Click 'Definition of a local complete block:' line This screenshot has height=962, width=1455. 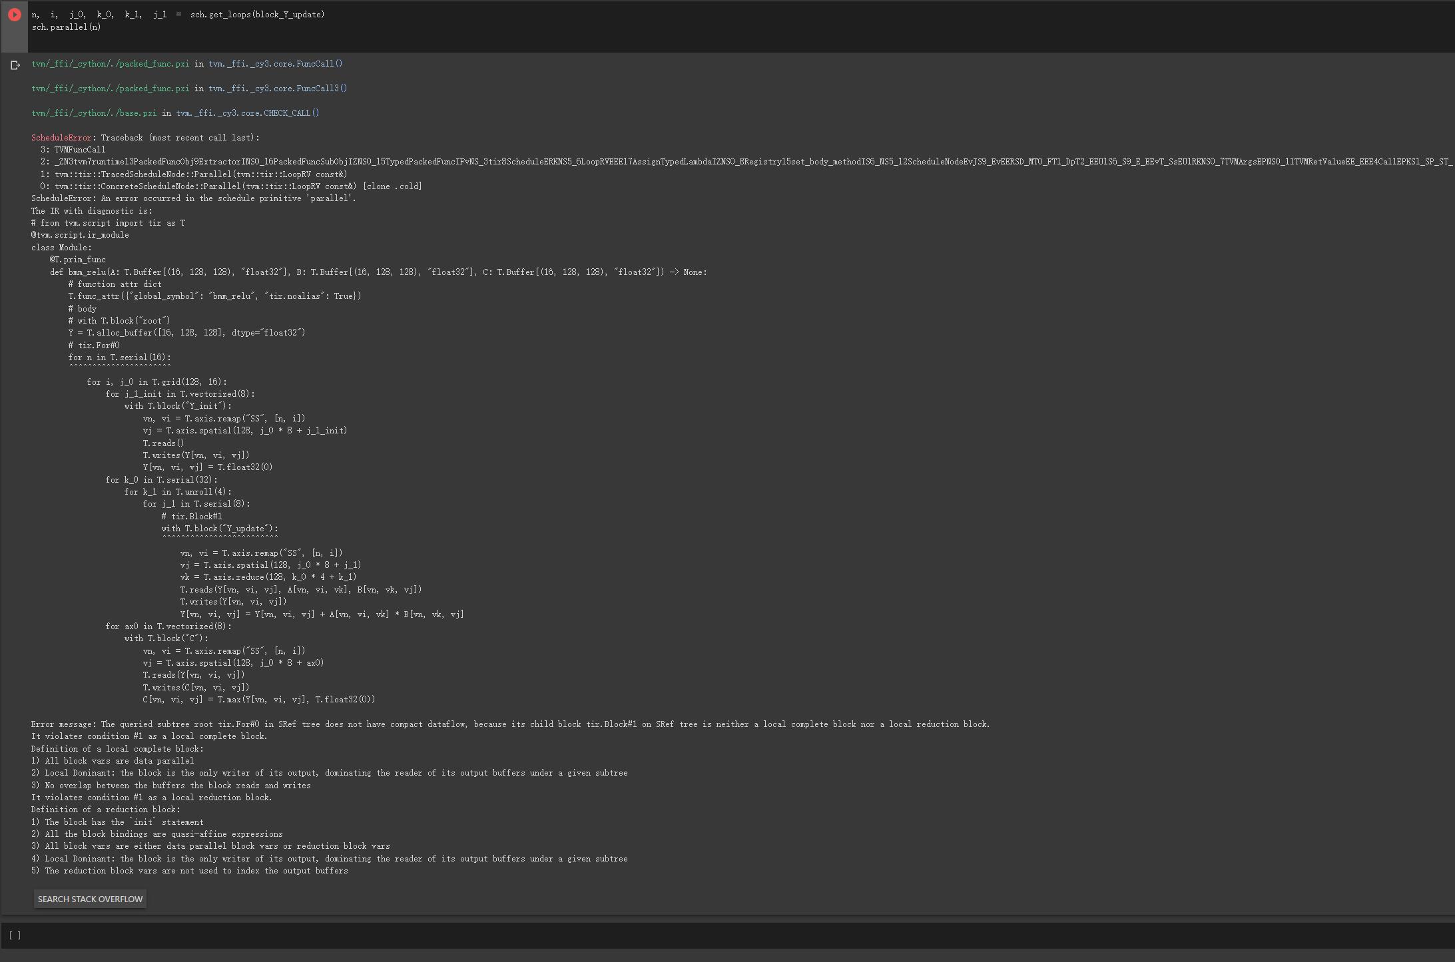coord(117,749)
